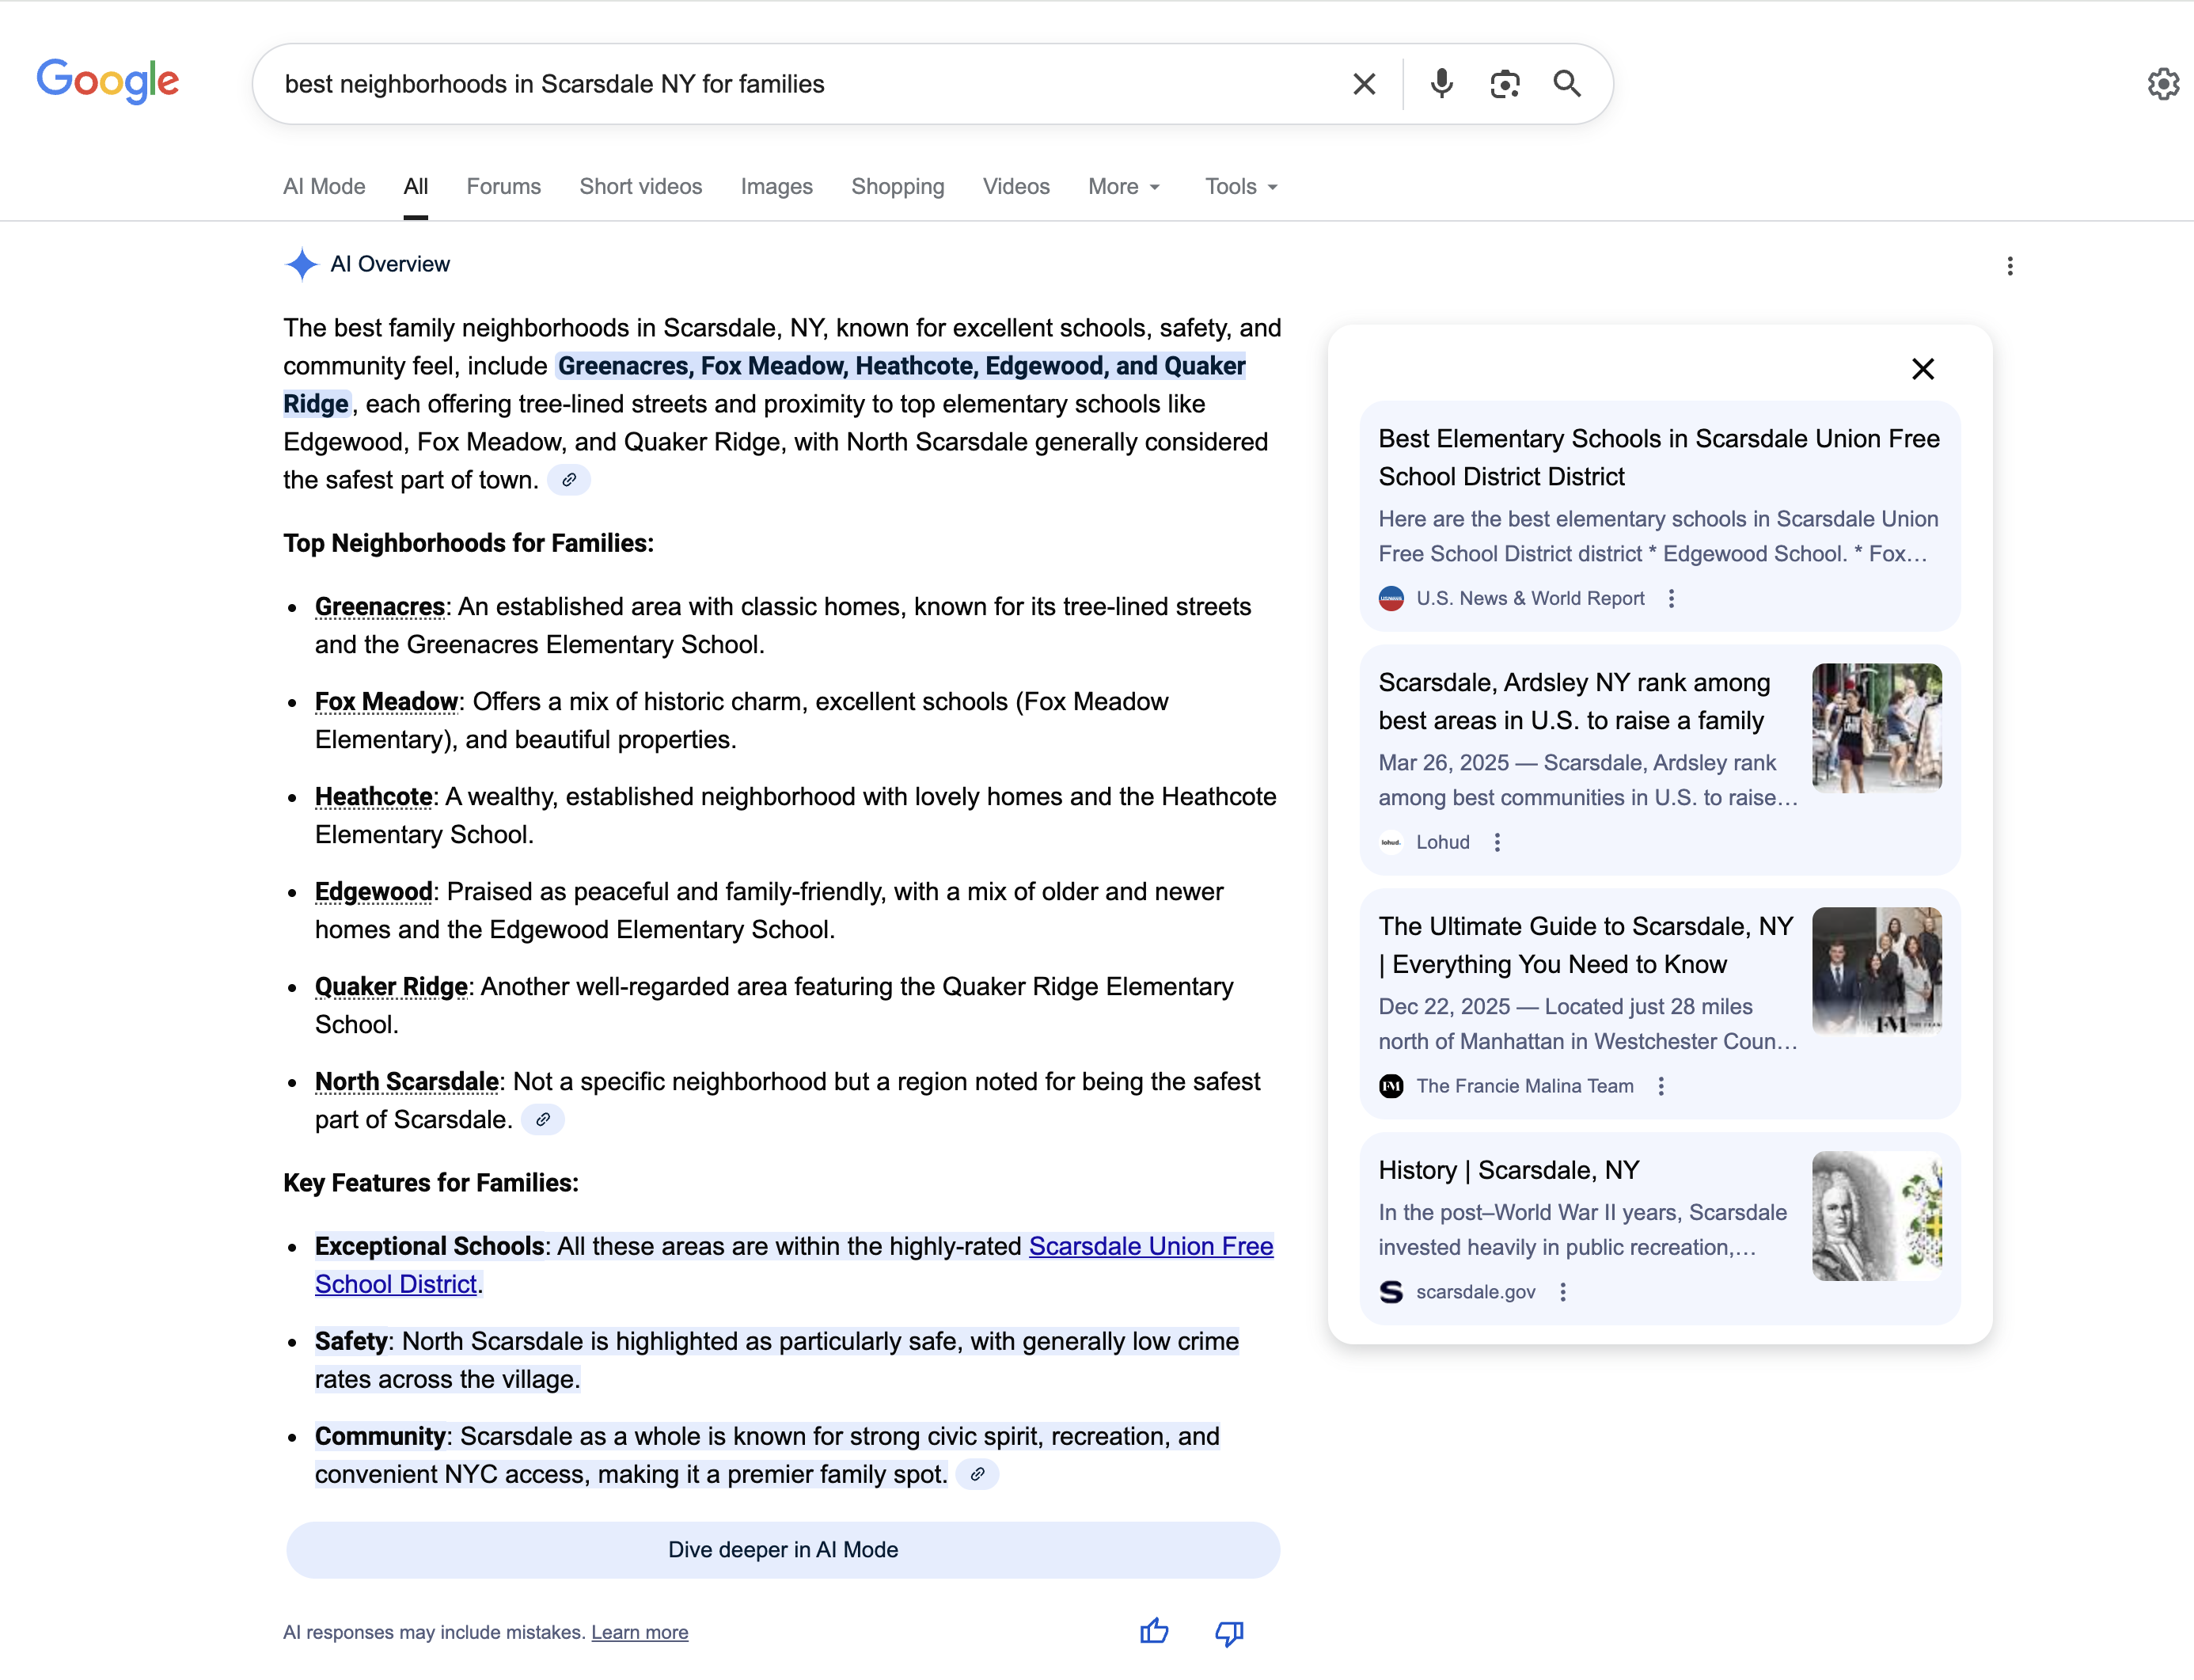Open search by image camera icon

click(x=1505, y=84)
